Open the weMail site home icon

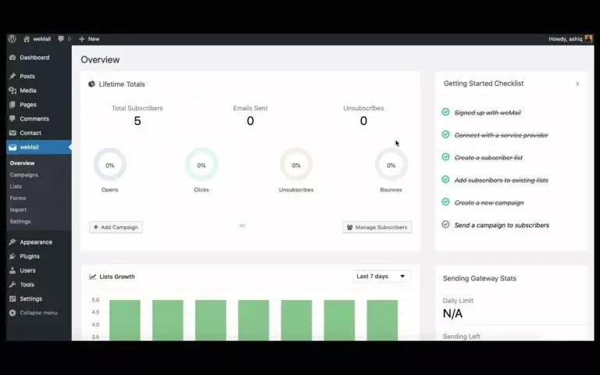point(27,38)
